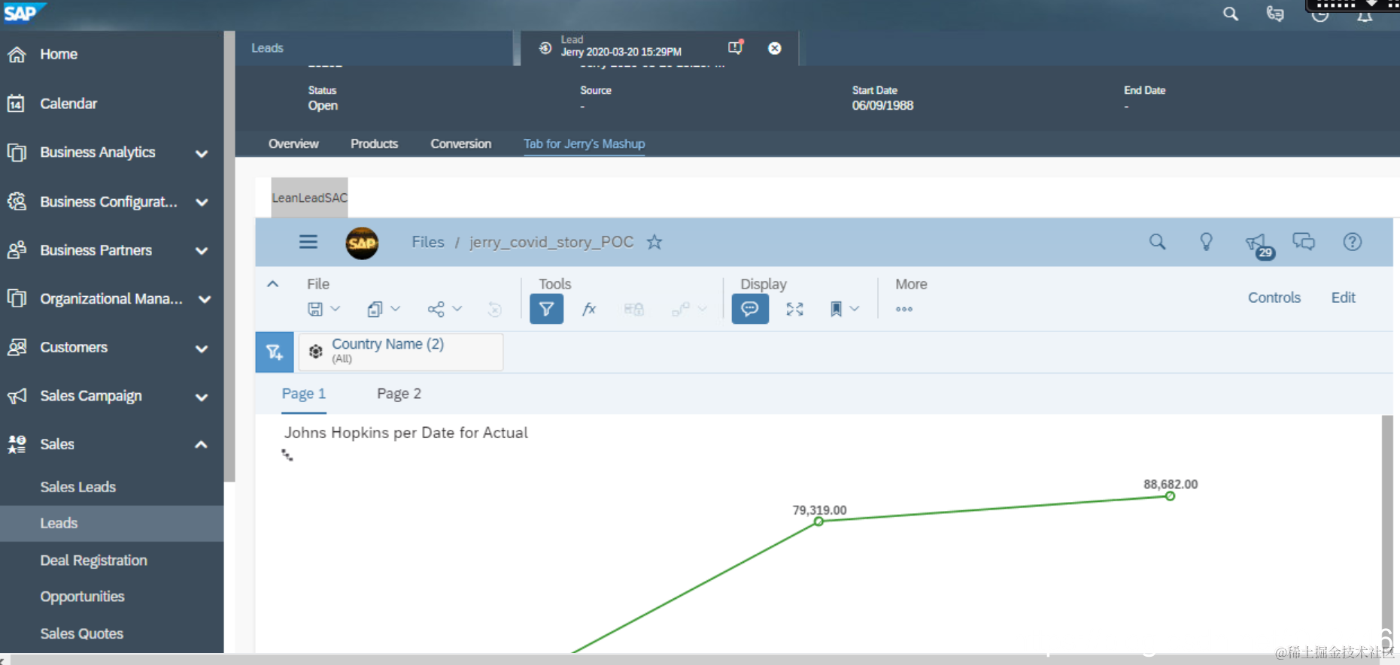Open Sales Quotes in sidebar
The image size is (1400, 665).
tap(82, 633)
